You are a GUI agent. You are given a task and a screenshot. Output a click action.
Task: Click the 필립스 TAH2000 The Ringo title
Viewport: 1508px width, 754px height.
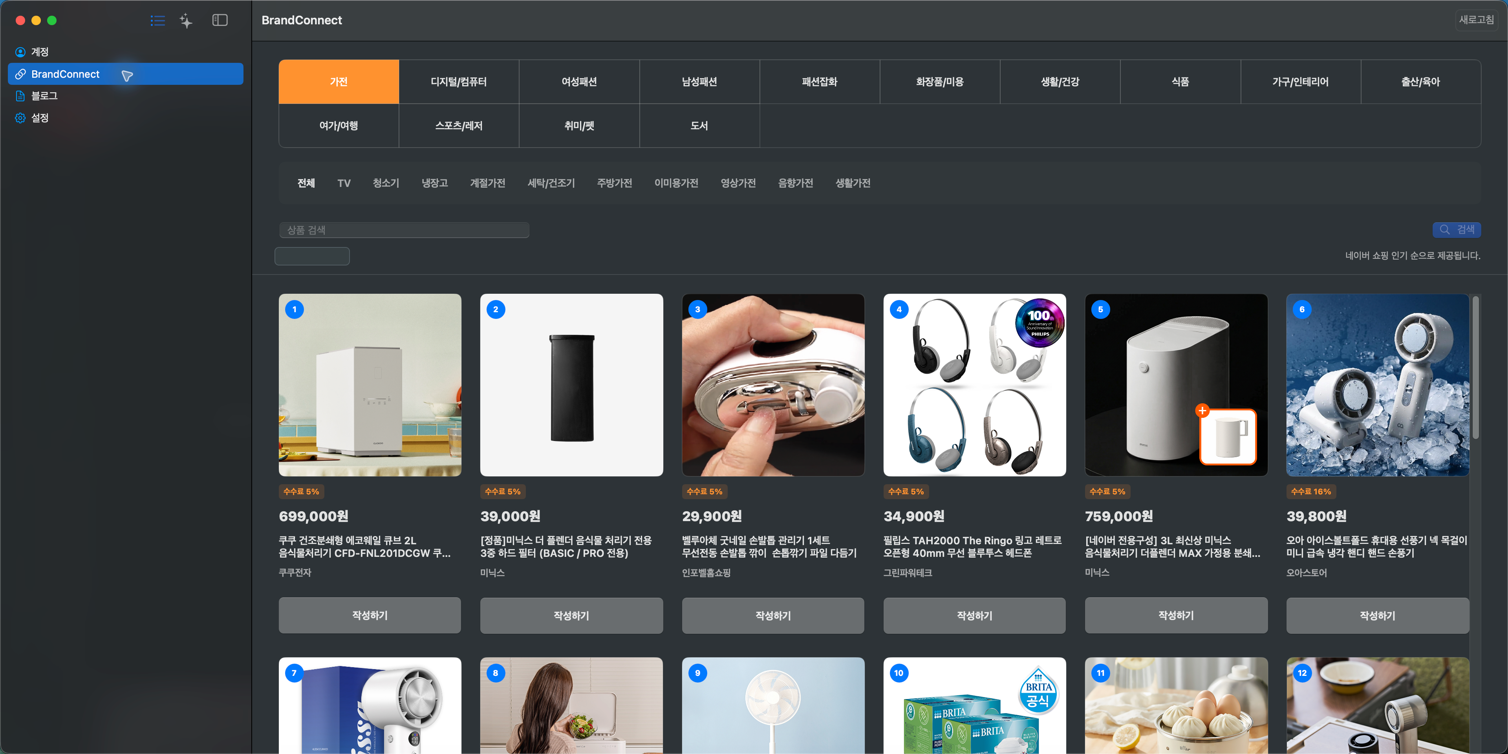(x=972, y=547)
